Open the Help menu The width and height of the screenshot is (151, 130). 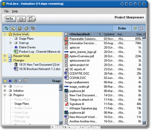15,11
